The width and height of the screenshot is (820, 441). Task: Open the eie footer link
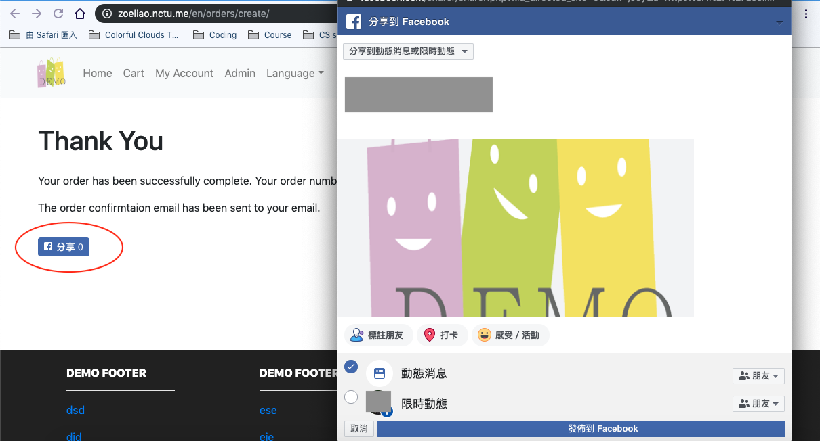click(x=266, y=437)
